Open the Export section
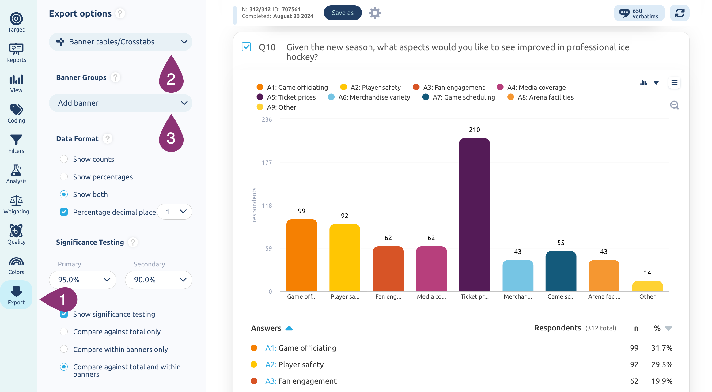The width and height of the screenshot is (712, 392). pos(16,295)
